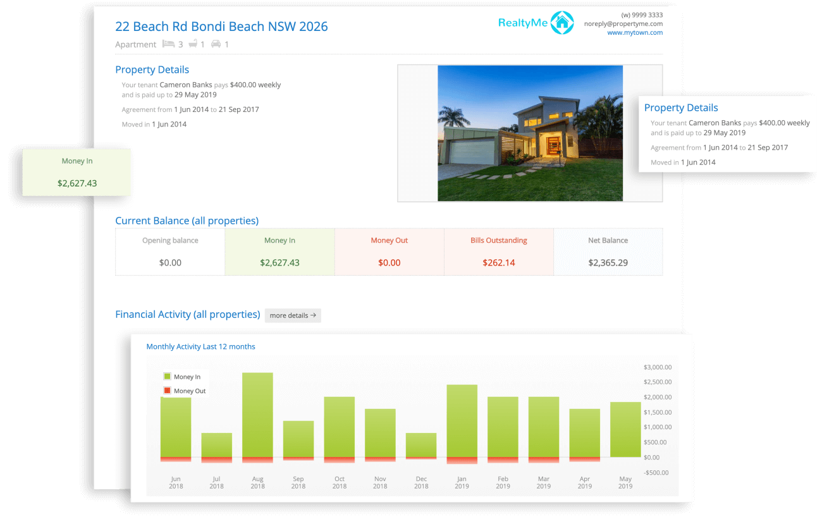This screenshot has width=822, height=519.
Task: Click the property photo
Action: tap(530, 133)
